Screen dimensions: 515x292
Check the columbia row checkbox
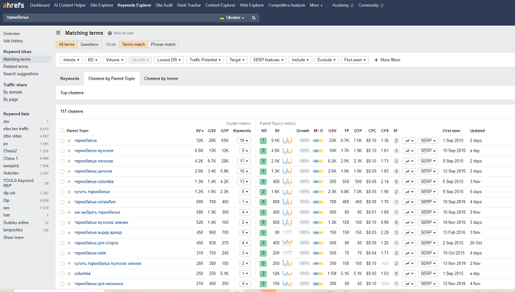62,273
